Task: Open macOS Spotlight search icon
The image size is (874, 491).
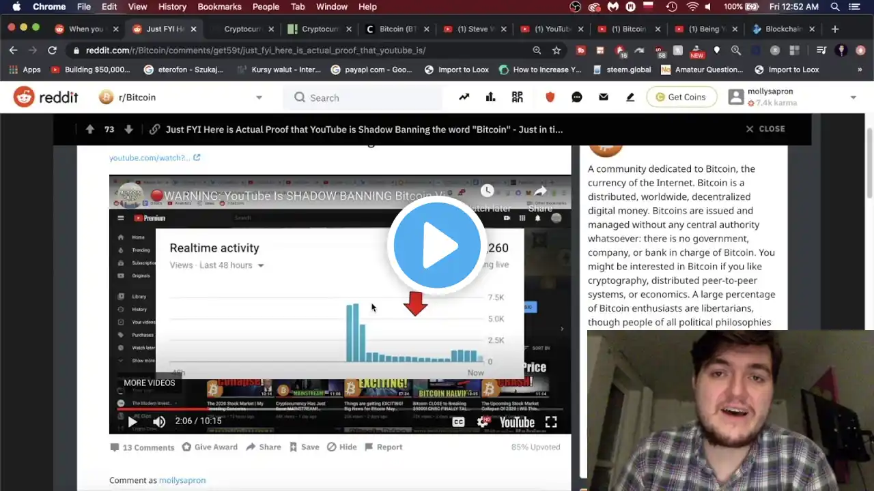Action: click(x=835, y=7)
